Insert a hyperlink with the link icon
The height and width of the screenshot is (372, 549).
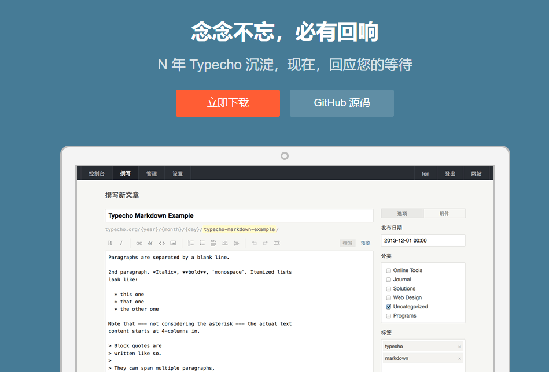coord(139,243)
